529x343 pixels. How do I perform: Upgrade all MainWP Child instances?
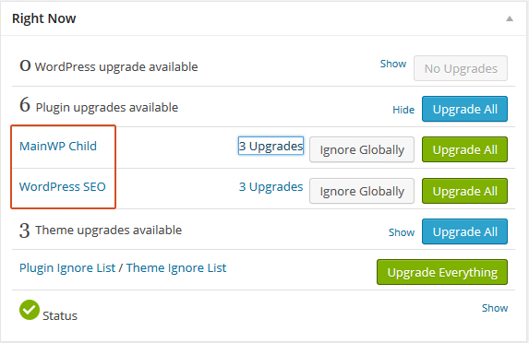click(464, 149)
